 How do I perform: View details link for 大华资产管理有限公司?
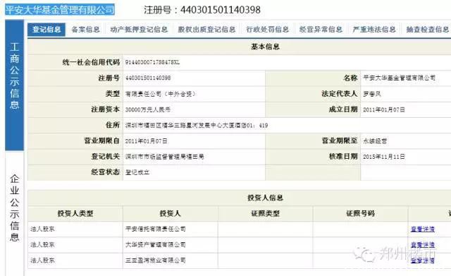pos(423,245)
